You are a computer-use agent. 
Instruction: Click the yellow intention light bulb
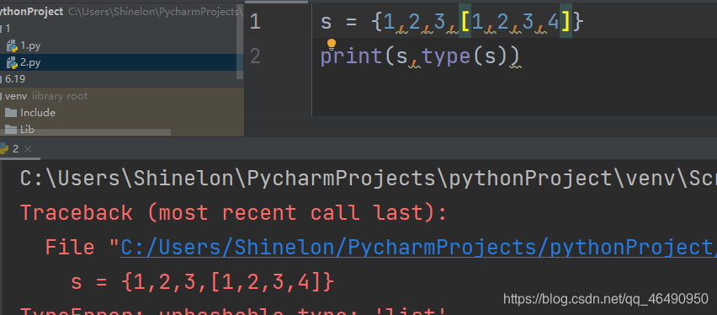click(x=332, y=45)
